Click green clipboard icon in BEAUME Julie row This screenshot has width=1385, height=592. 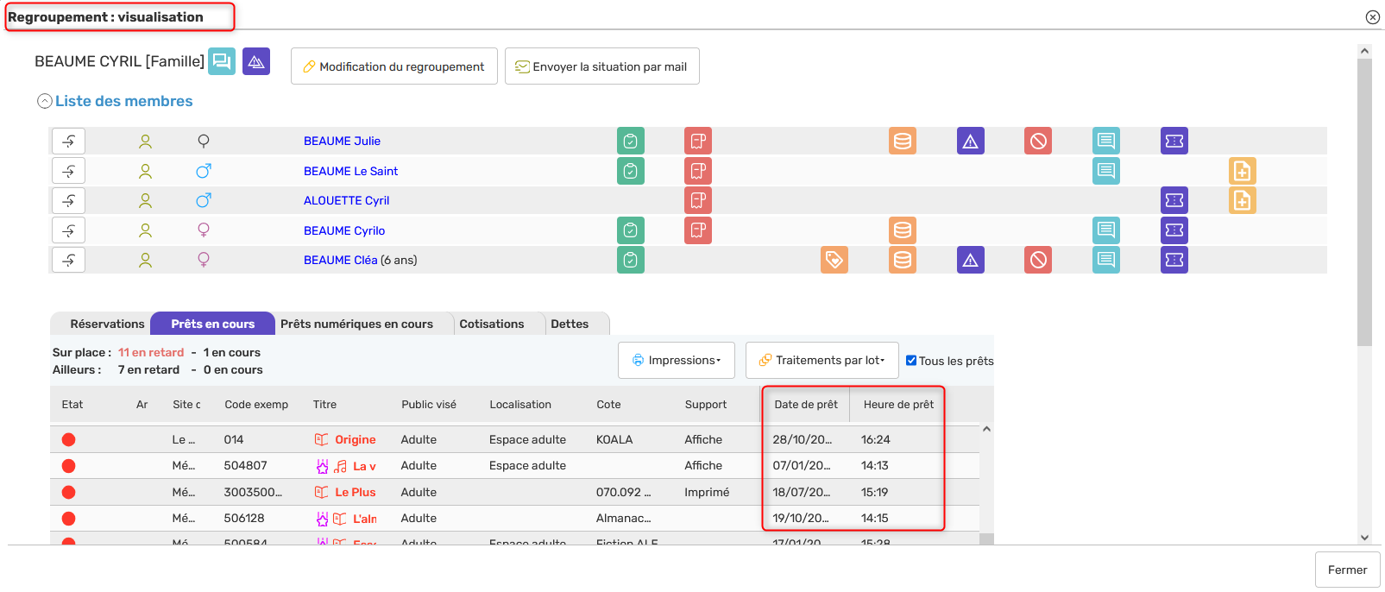(631, 141)
